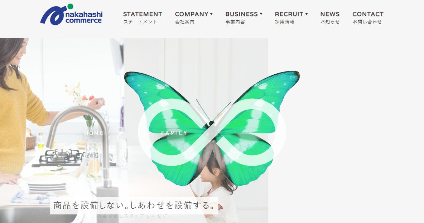
Task: Go to the CONTACT page
Action: (368, 14)
